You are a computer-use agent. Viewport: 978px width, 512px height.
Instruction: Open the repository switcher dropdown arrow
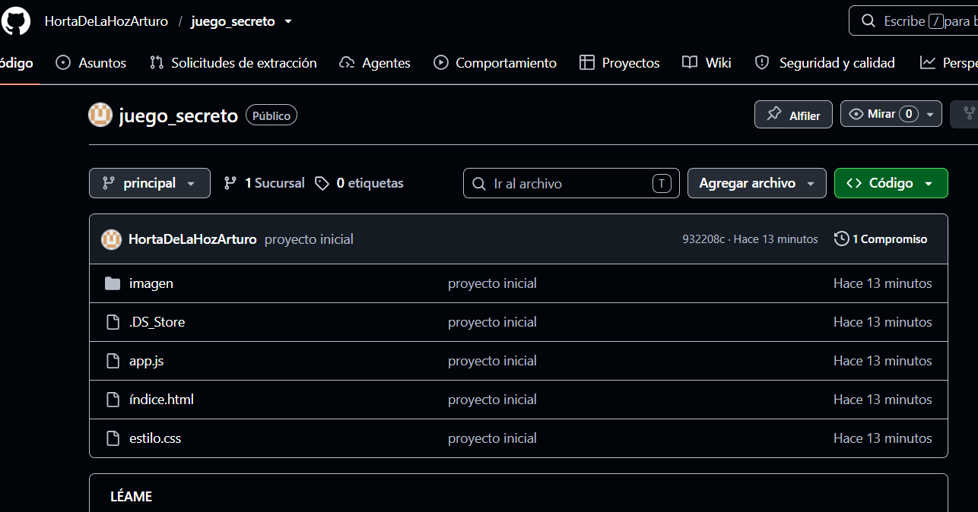pos(288,21)
